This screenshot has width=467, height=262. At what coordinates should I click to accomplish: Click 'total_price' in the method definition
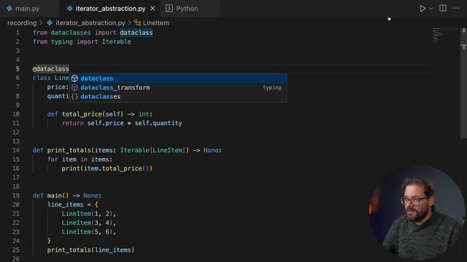coord(82,114)
